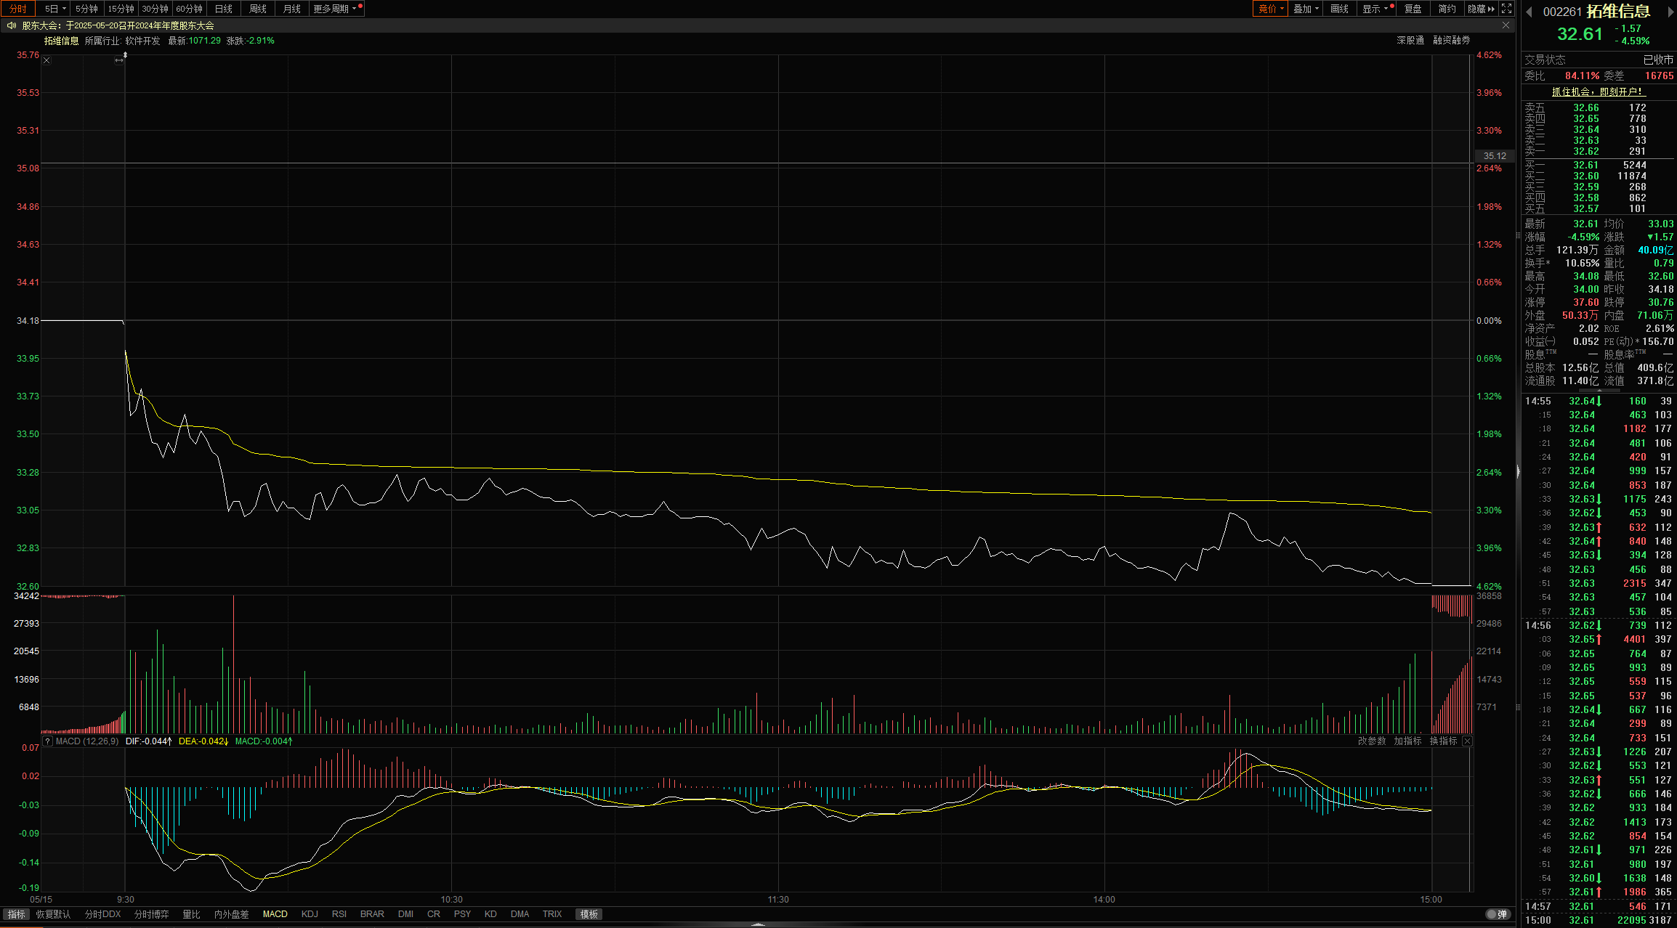
Task: Collapse the right quote panel handle
Action: point(1518,472)
